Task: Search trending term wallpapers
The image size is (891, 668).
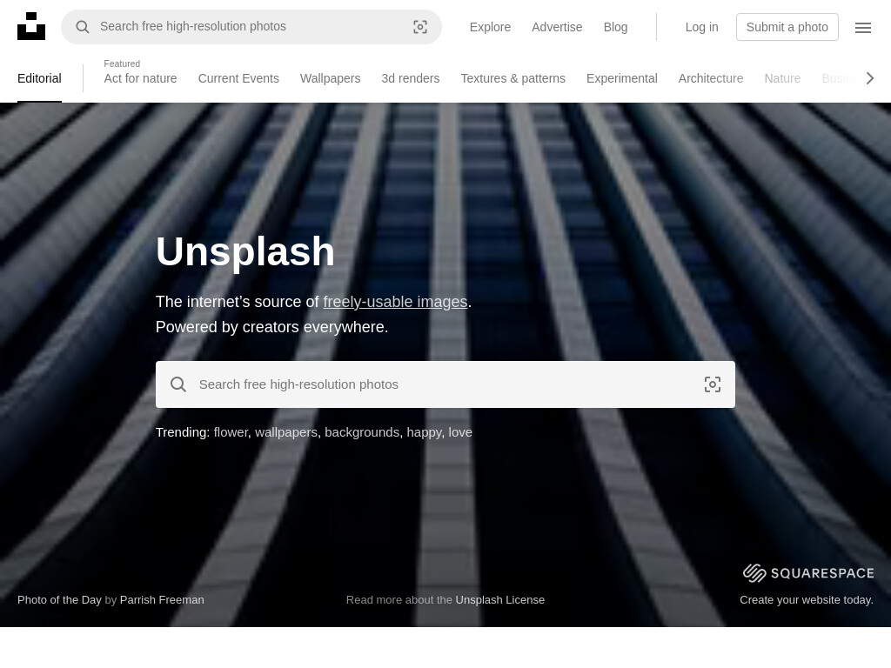Action: click(286, 432)
